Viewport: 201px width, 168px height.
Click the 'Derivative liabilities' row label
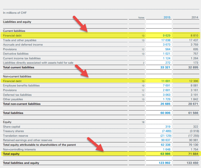[16, 54]
